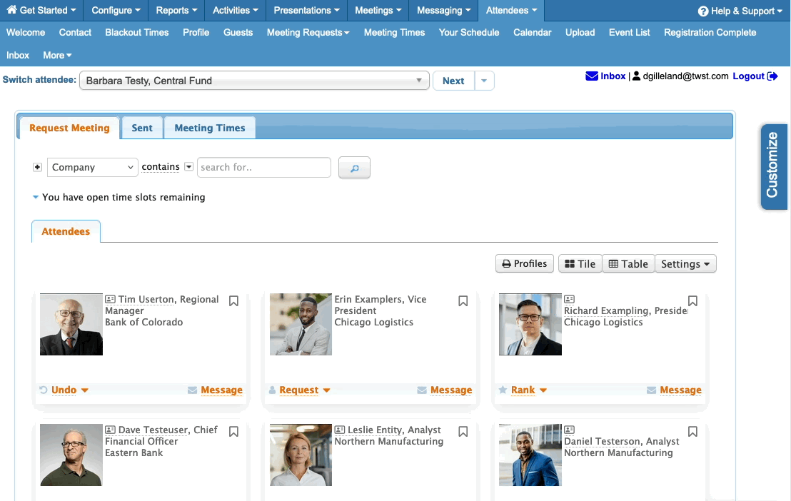Open Your Schedule page

(468, 32)
